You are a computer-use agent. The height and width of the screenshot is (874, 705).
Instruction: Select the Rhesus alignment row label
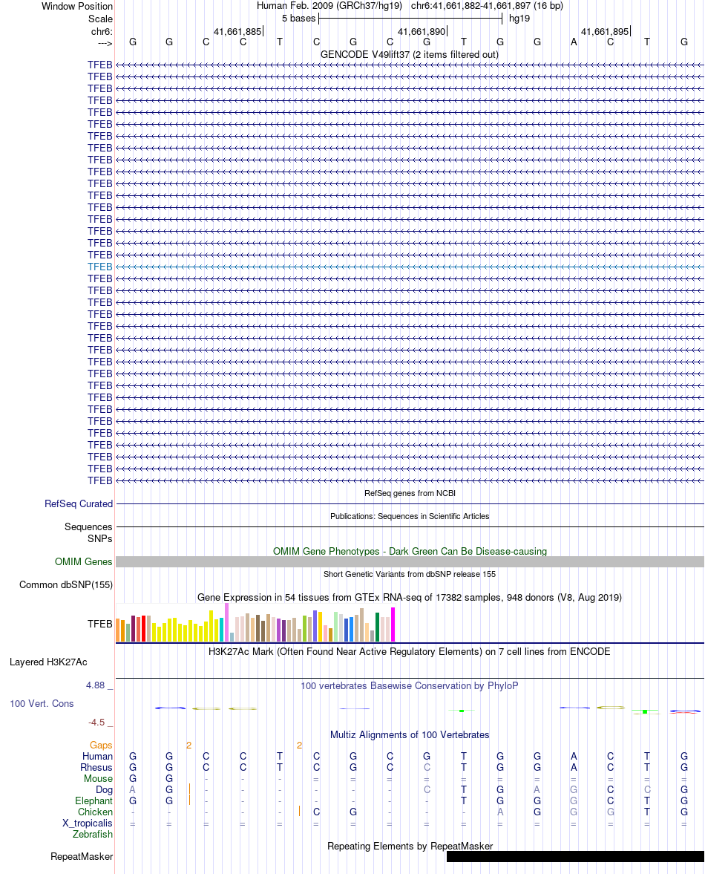coord(96,768)
